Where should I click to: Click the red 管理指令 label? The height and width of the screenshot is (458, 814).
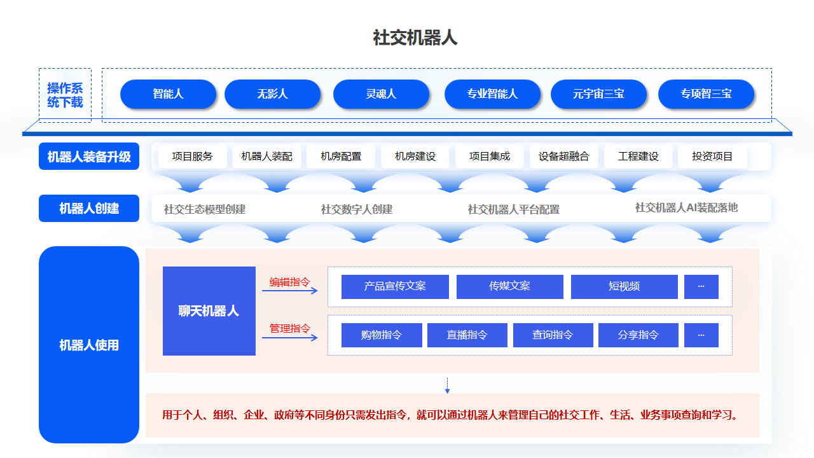click(290, 329)
